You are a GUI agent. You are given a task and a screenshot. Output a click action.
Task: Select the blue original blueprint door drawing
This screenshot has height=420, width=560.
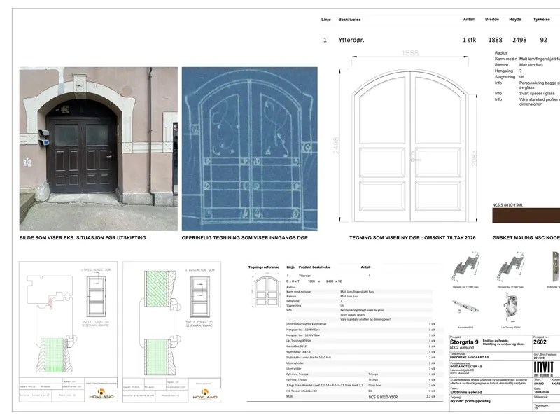tap(250, 149)
